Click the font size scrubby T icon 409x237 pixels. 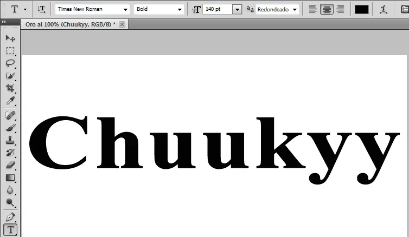[196, 10]
